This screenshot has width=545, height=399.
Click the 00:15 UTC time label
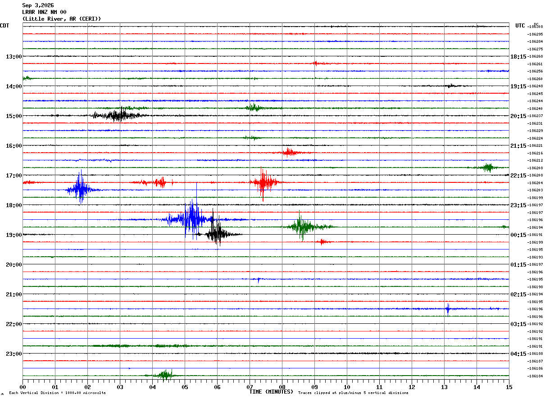tap(518, 235)
